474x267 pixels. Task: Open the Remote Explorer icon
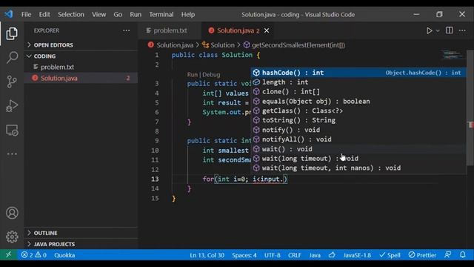12,131
